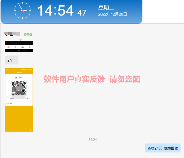Click the third bottom tab icon in black thumbnail
184x158 pixels.
(x=23, y=47)
